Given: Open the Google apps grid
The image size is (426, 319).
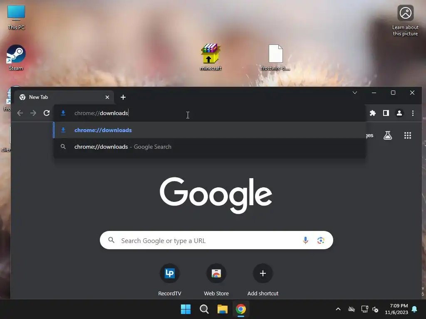Looking at the screenshot, I should pos(408,135).
